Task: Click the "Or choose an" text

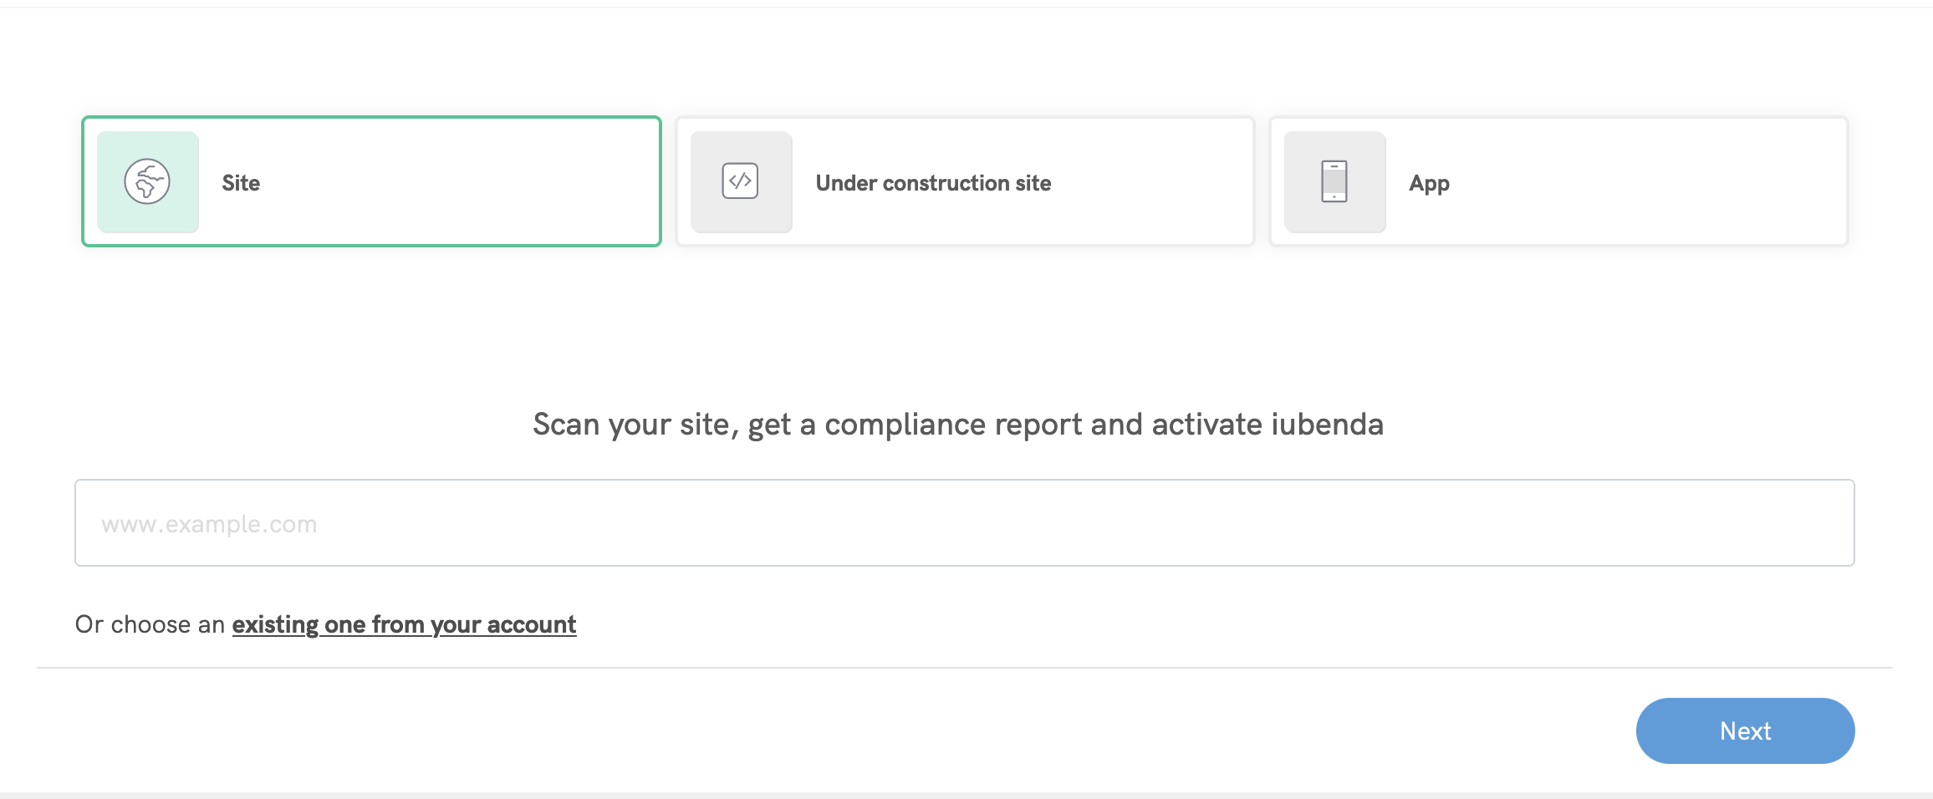Action: pyautogui.click(x=150, y=624)
